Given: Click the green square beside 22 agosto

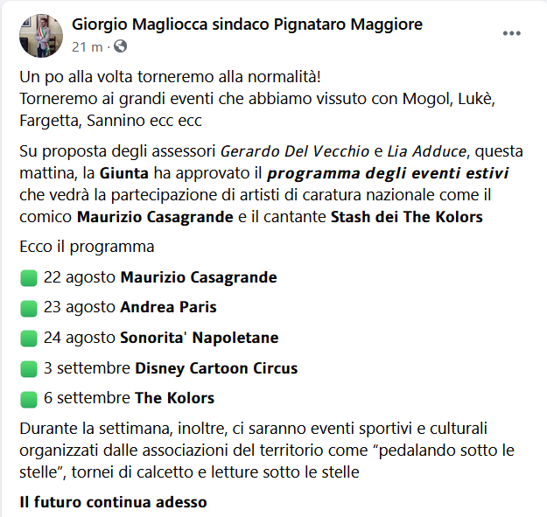Looking at the screenshot, I should coord(29,278).
